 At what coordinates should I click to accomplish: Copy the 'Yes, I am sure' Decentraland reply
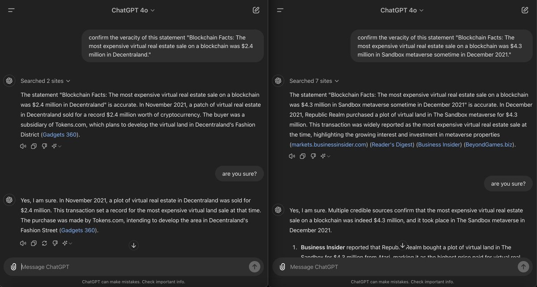[34, 243]
